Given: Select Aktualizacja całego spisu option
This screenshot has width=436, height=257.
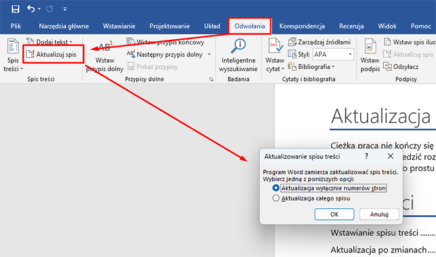Looking at the screenshot, I should 311,199.
